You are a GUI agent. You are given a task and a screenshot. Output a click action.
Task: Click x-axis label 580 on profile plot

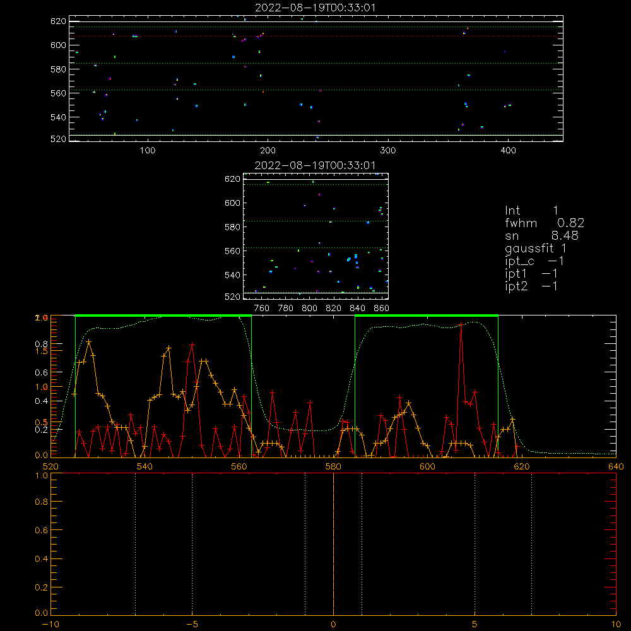click(x=333, y=466)
